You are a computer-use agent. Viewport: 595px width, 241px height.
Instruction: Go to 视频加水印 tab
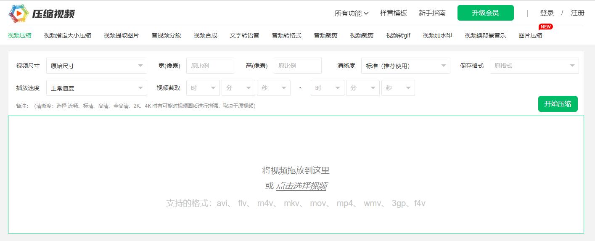click(437, 35)
